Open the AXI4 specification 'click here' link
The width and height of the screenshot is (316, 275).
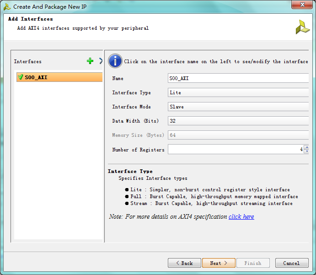[241, 217]
